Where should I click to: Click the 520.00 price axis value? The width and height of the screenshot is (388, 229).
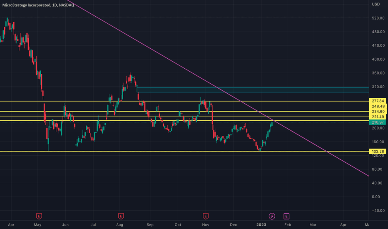coord(378,18)
